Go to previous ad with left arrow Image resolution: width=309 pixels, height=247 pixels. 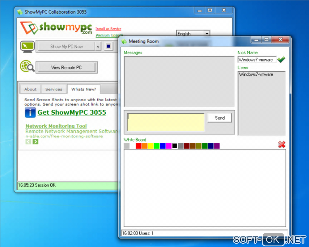point(28,142)
